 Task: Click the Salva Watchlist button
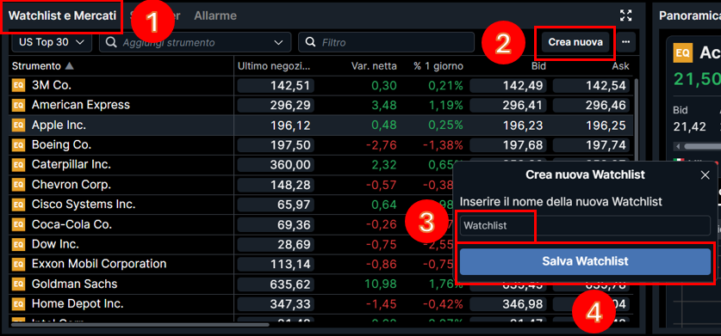(x=585, y=261)
